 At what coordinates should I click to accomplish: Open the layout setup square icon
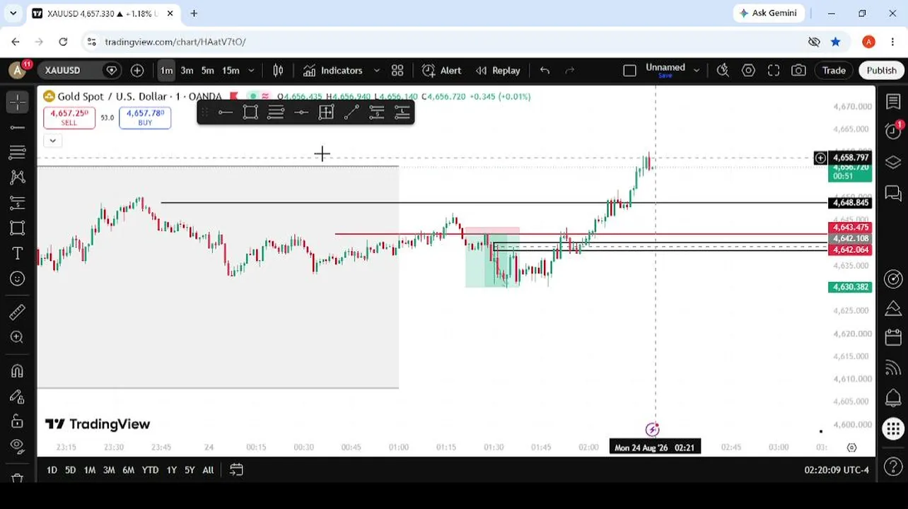(x=629, y=70)
